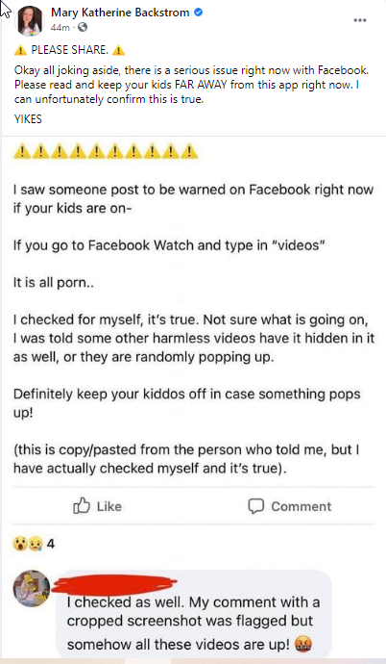
Task: Click the public globe audience icon
Action: coord(83,28)
